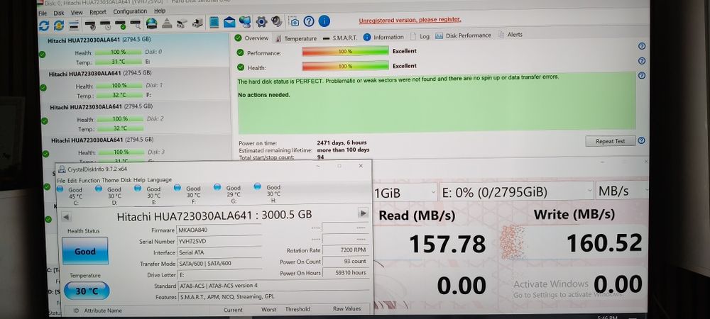The height and width of the screenshot is (319, 710).
Task: Click the Write 160.52 MB/s result
Action: point(604,242)
